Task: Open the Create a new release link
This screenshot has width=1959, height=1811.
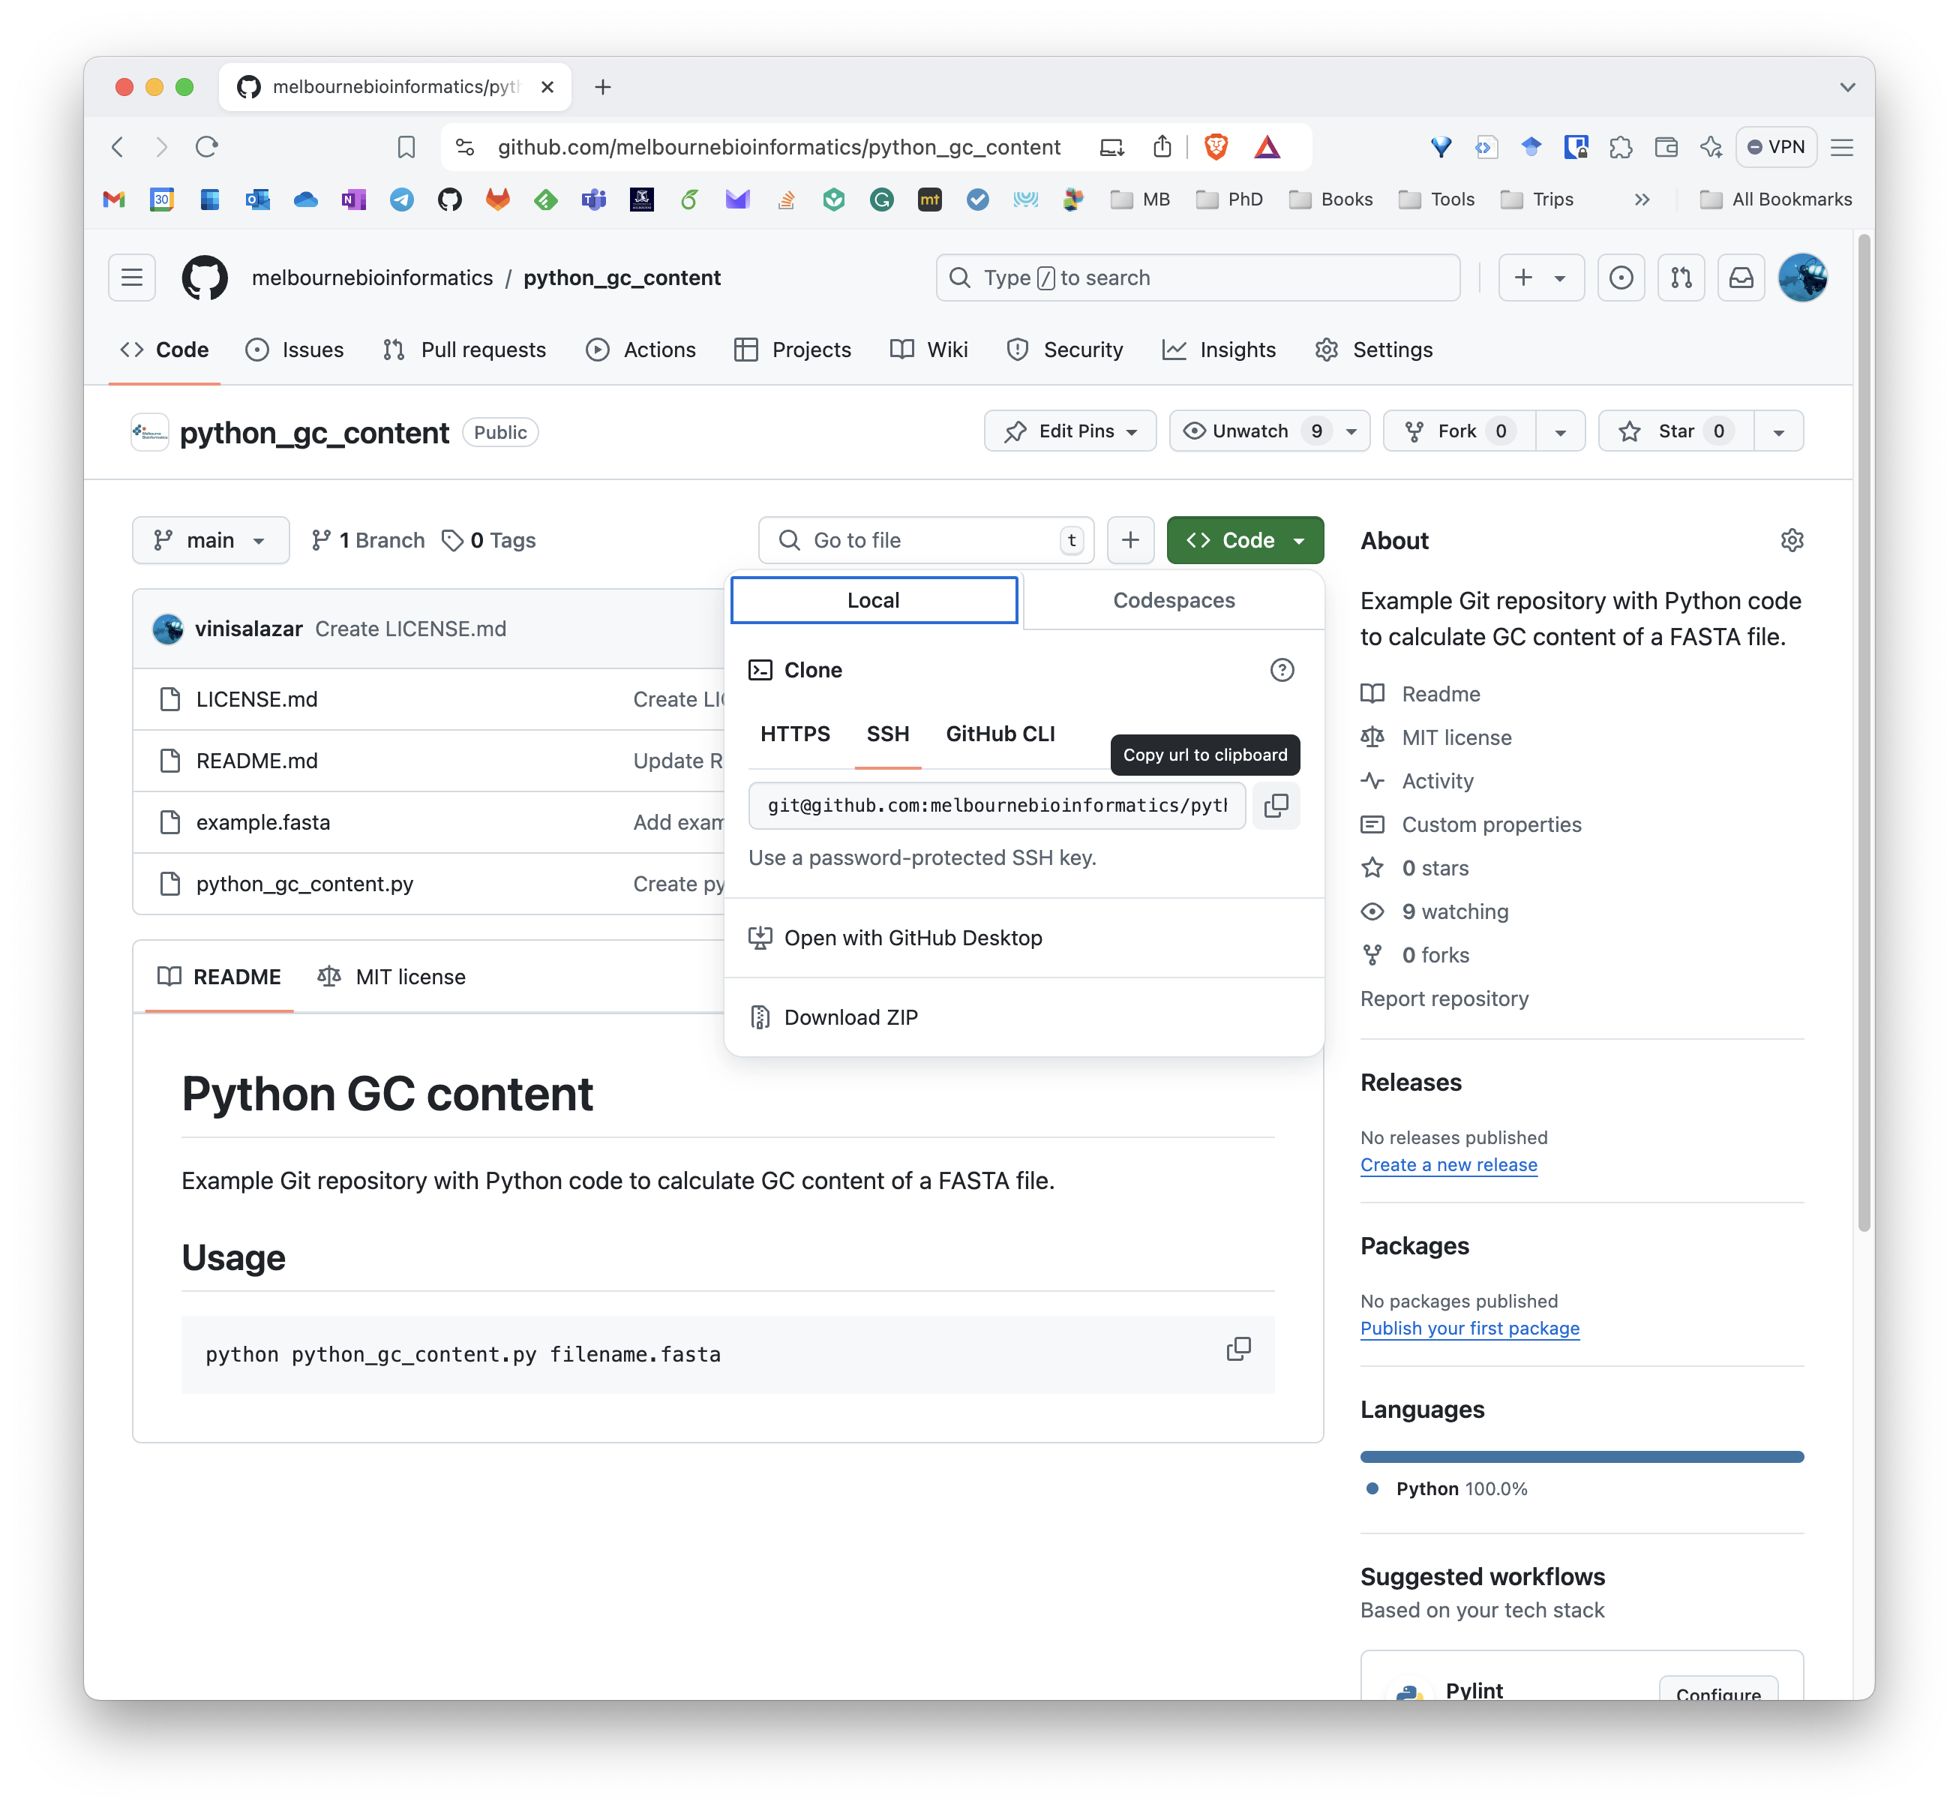Action: pyautogui.click(x=1447, y=1165)
